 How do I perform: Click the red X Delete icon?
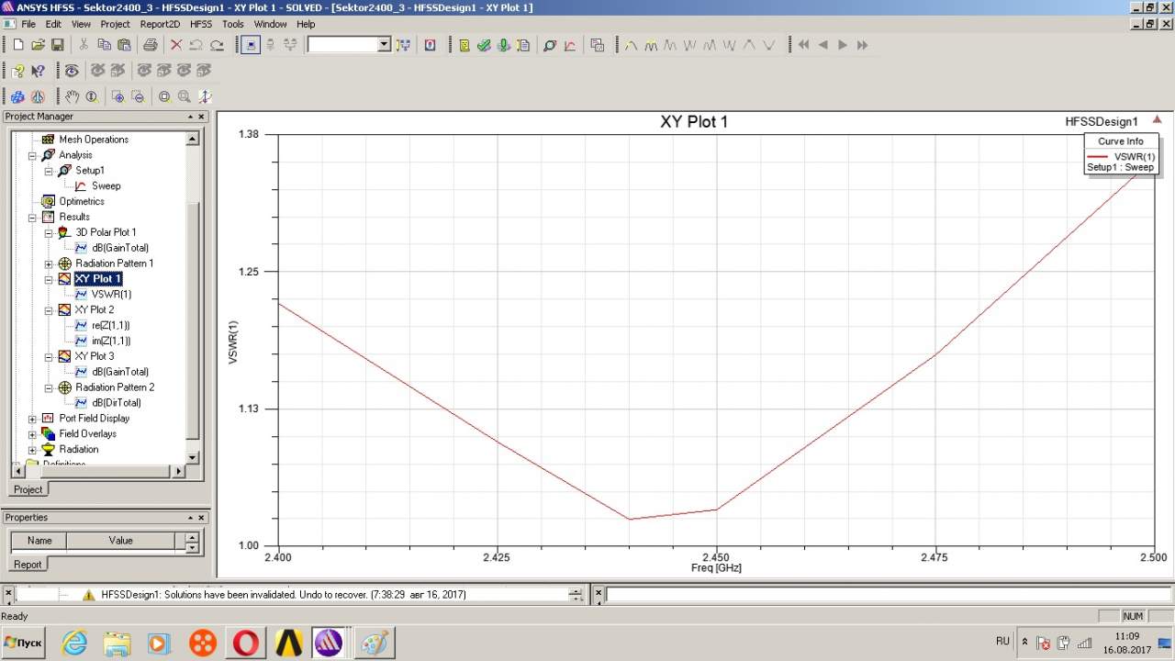tap(176, 45)
